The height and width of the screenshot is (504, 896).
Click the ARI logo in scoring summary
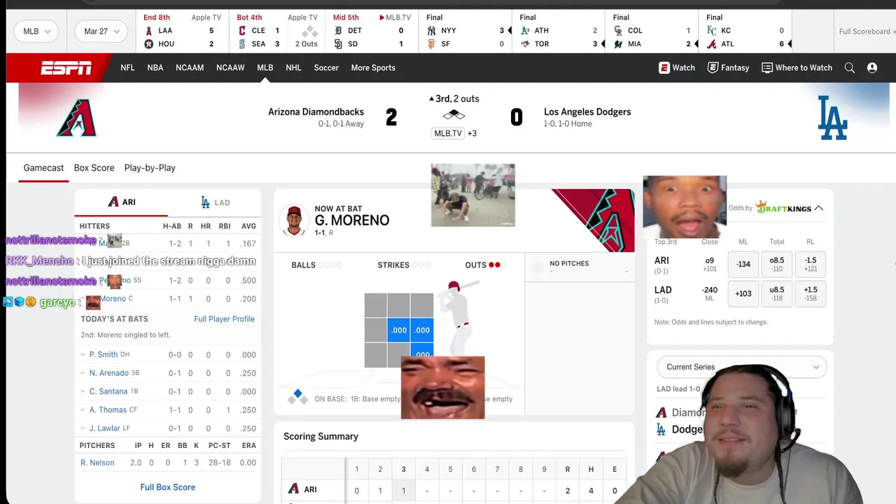click(294, 489)
